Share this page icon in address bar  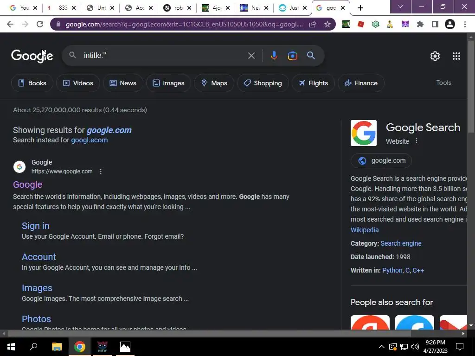pos(312,24)
